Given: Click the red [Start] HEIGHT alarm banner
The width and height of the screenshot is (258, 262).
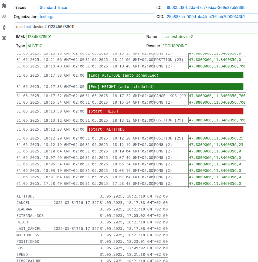Looking at the screenshot, I should point(165,111).
